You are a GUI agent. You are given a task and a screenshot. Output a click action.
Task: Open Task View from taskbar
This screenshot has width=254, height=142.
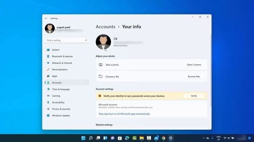[x=98, y=138]
